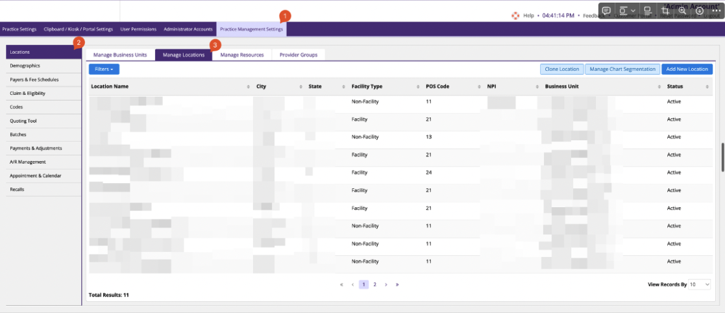Screen dimensions: 725x313
Task: Open Payers & Fee Schedules sidebar item
Action: click(x=44, y=79)
